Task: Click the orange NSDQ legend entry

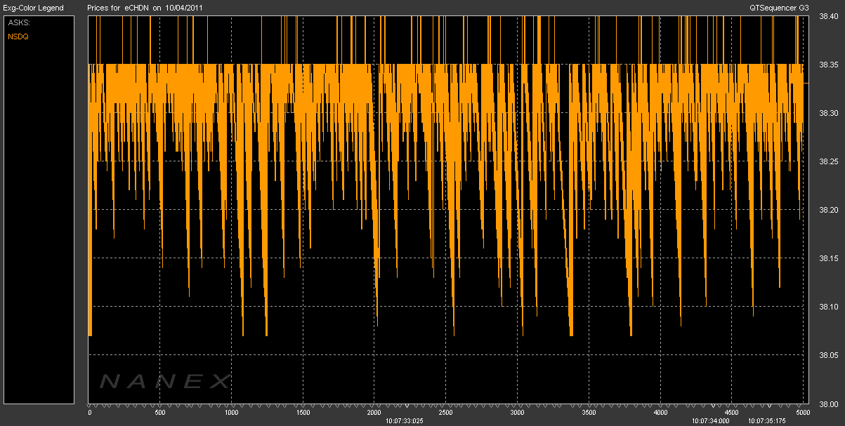Action: 18,36
